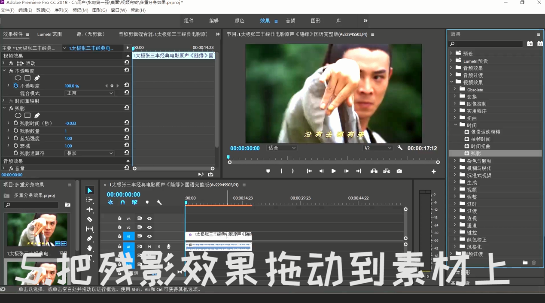The image size is (545, 303).
Task: Reset the 残影数量 parameter
Action: tap(127, 130)
